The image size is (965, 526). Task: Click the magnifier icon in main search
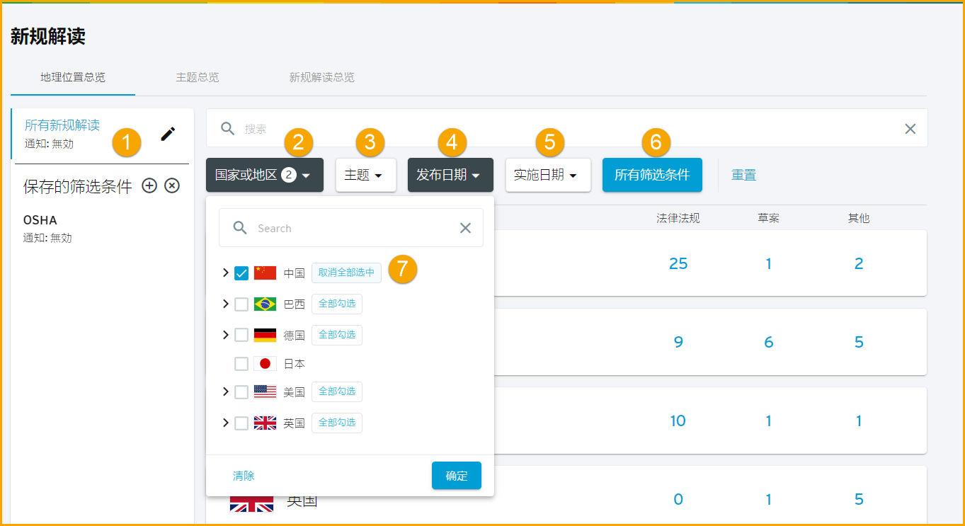[227, 128]
